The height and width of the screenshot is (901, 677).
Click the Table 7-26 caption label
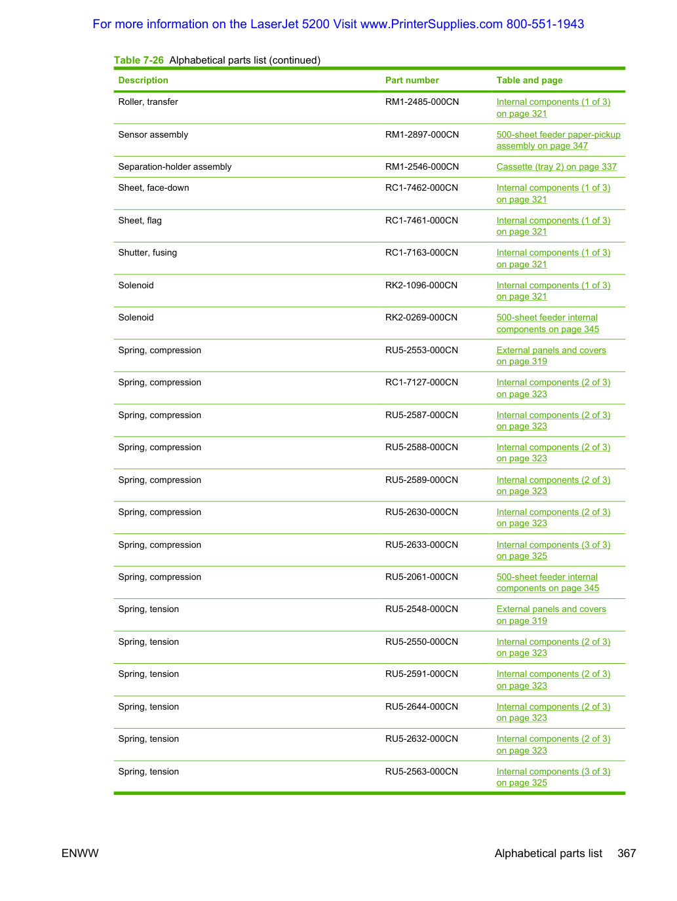[x=139, y=60]
